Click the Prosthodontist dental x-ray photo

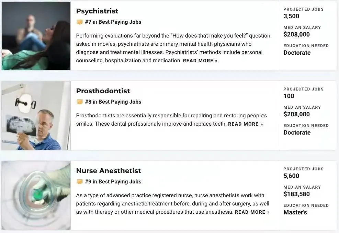(x=36, y=116)
